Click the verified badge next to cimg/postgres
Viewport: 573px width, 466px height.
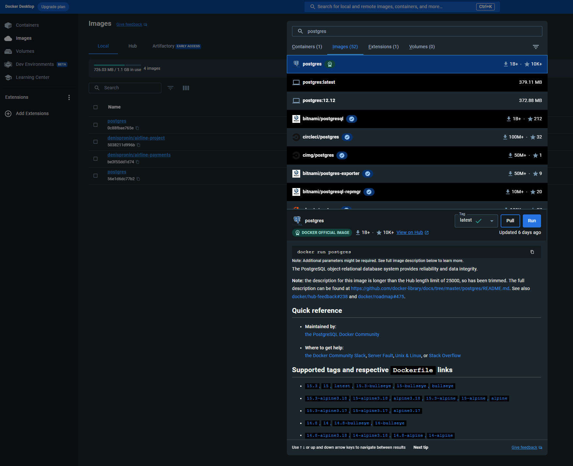tap(342, 155)
